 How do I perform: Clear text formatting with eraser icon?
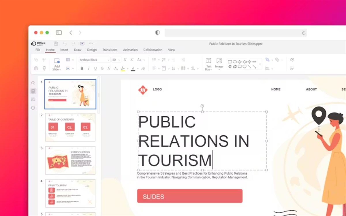[143, 69]
